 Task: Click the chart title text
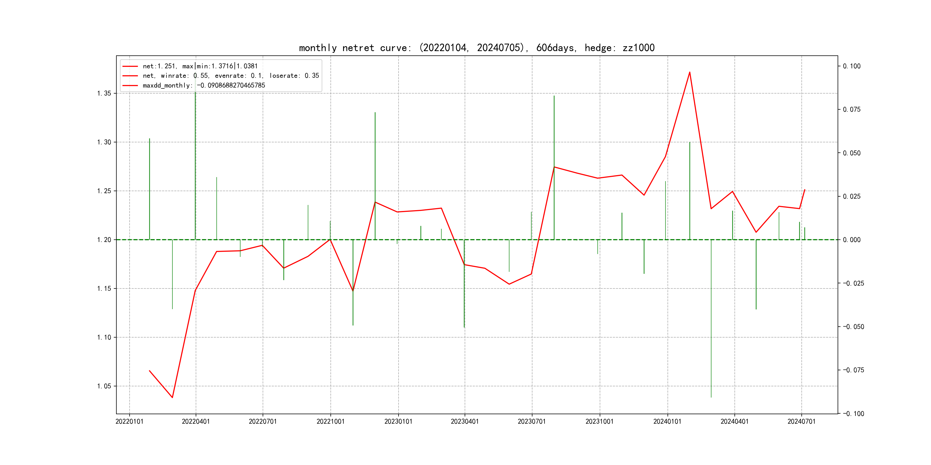[x=476, y=48]
